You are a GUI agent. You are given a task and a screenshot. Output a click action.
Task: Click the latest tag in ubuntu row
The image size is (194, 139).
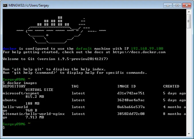pyautogui.click(x=78, y=100)
